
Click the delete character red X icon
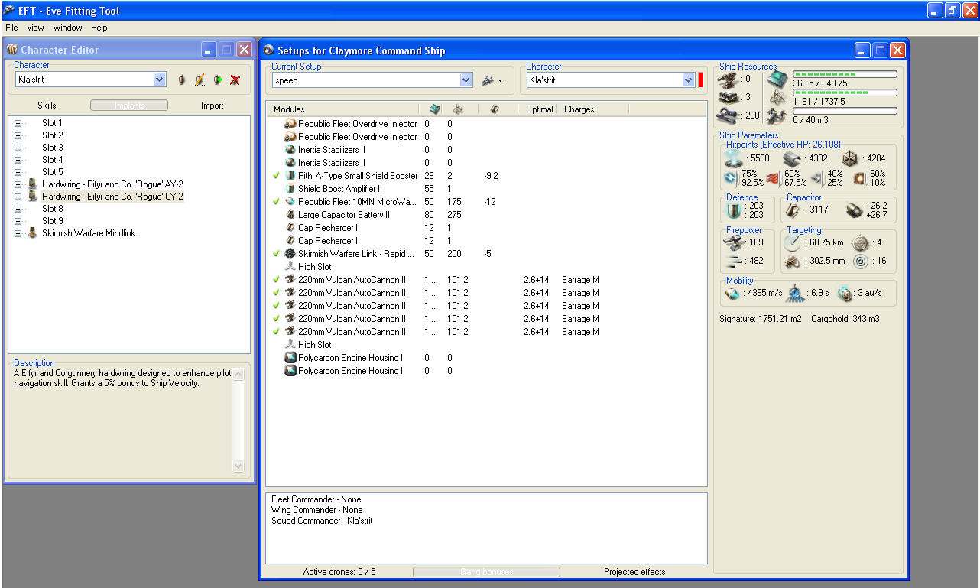coord(235,80)
